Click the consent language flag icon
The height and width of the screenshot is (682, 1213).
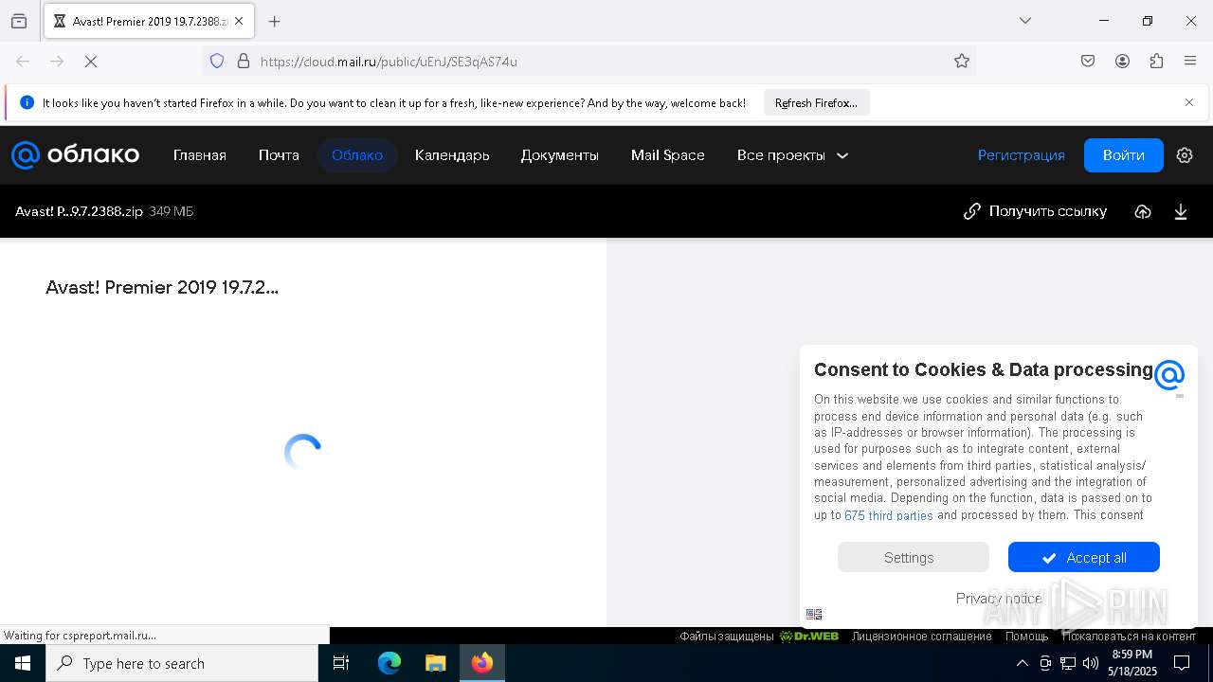(814, 614)
